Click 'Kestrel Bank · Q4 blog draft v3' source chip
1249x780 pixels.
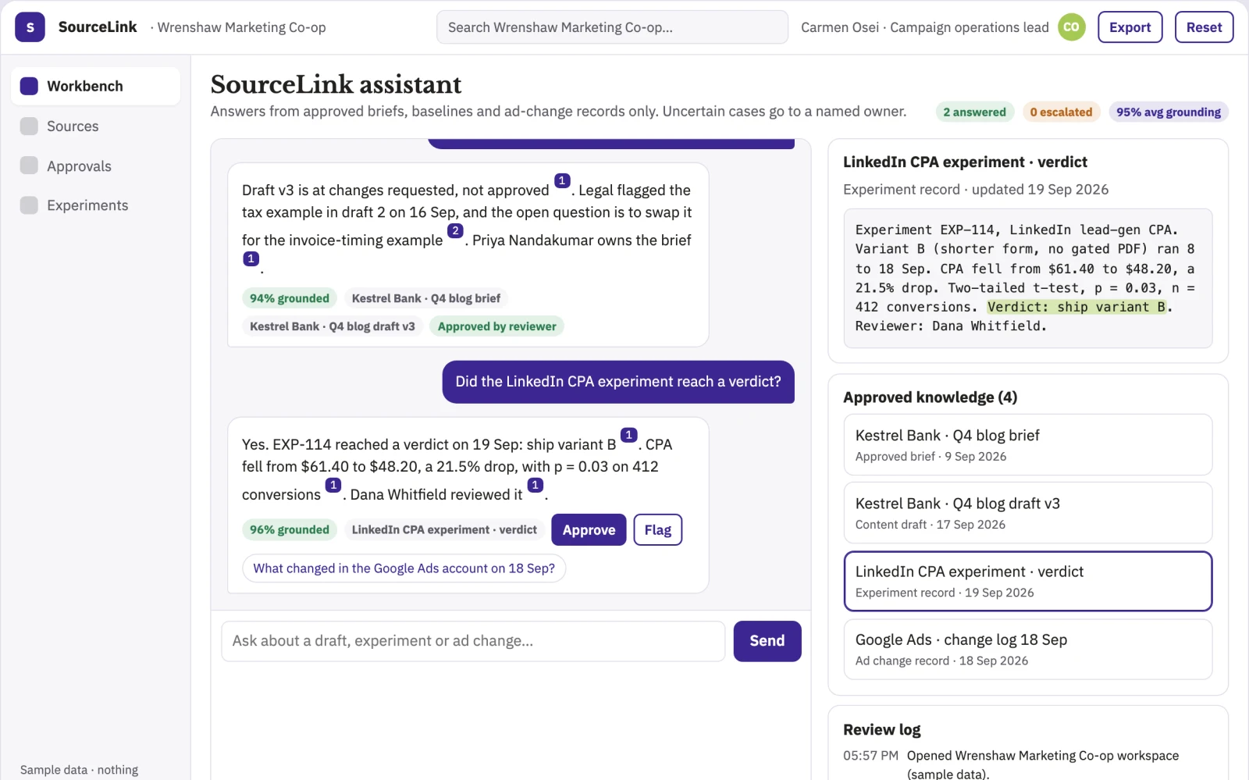pos(333,326)
